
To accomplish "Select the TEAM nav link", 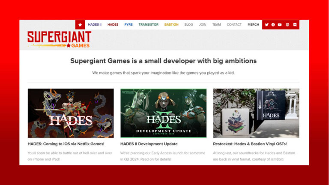I will coord(216,24).
